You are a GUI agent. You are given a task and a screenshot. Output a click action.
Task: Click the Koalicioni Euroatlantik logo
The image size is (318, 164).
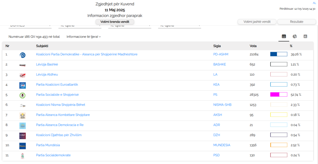[22, 85]
